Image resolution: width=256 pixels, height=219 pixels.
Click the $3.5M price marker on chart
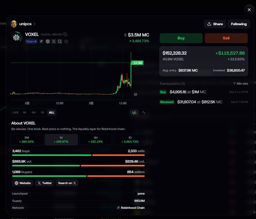(137, 63)
